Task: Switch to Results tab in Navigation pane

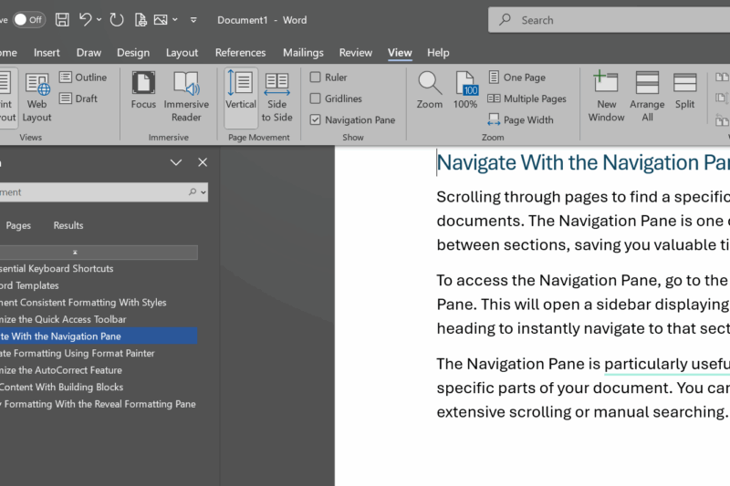Action: 68,225
